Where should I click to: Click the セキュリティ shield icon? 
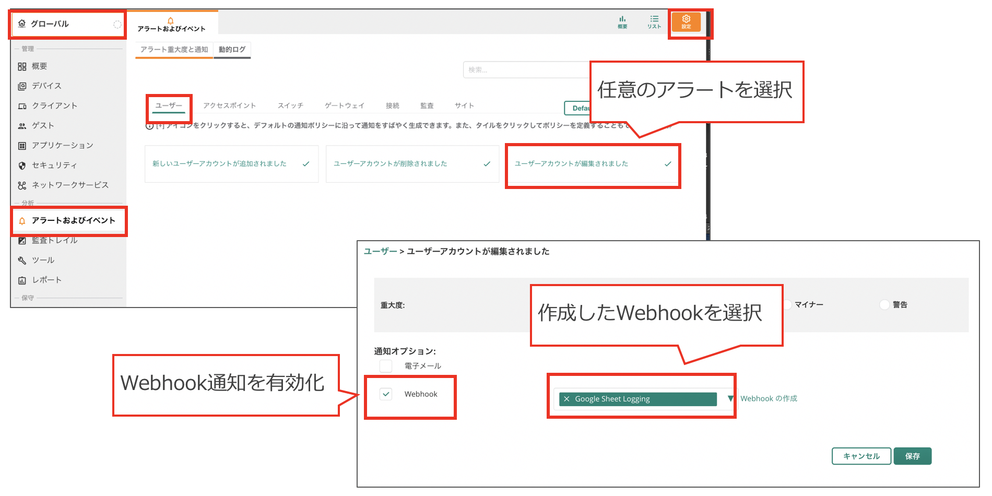[x=22, y=166]
